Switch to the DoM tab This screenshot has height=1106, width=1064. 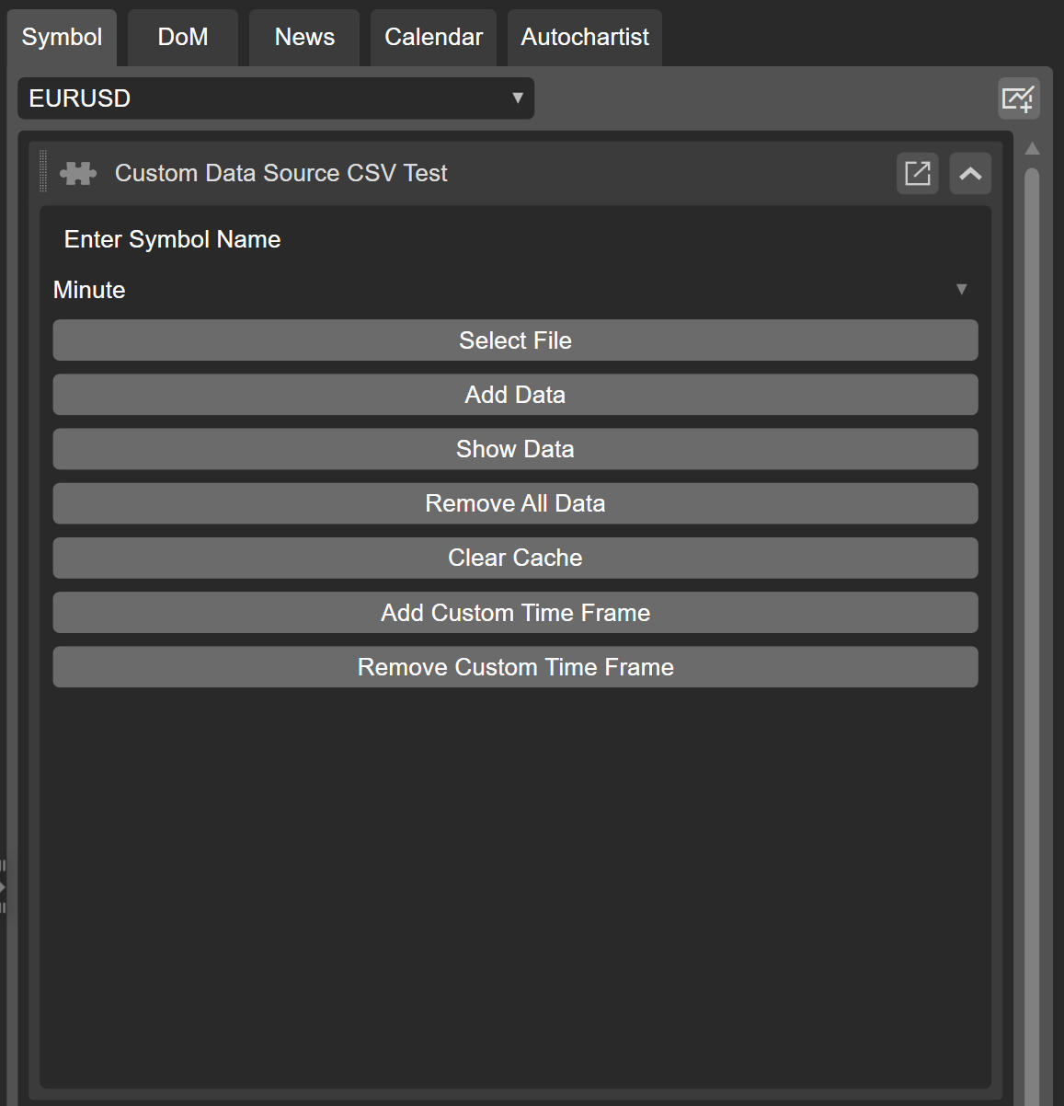pyautogui.click(x=183, y=38)
